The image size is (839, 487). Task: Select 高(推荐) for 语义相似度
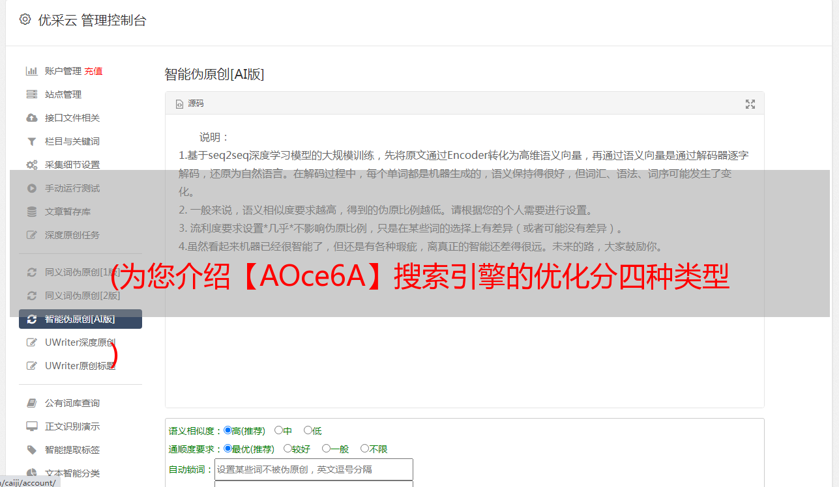pos(228,430)
